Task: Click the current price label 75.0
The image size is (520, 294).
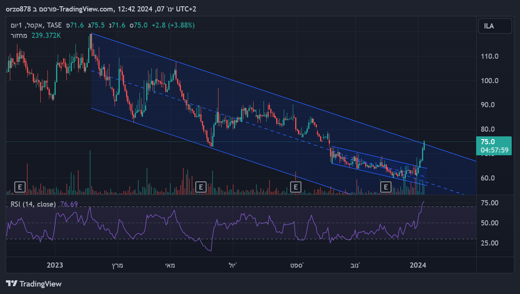Action: pos(488,142)
